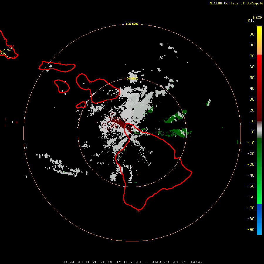Click the "STORM RELATIVE VELOCITY 0.5 DEG" title text
This screenshot has width=264, height=264.
click(101, 262)
